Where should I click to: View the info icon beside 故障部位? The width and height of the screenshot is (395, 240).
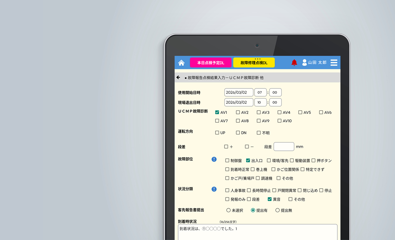pyautogui.click(x=214, y=159)
